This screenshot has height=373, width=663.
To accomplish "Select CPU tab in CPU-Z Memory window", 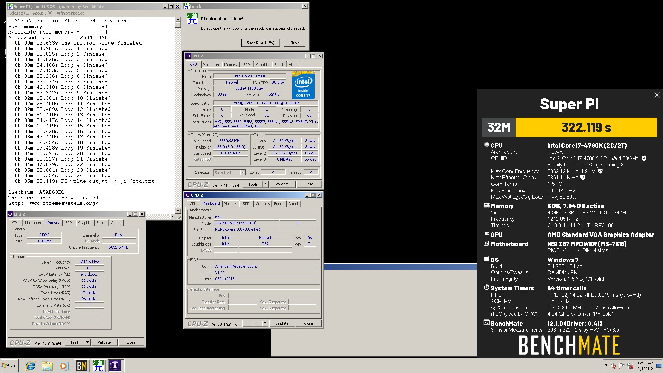I will 16,223.
